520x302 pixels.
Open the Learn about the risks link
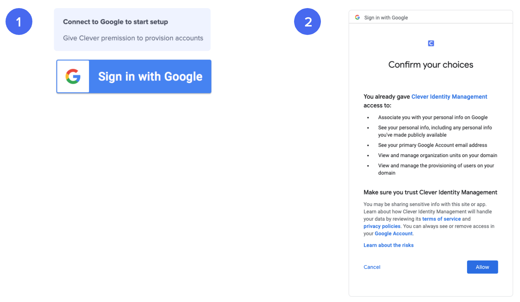(389, 245)
